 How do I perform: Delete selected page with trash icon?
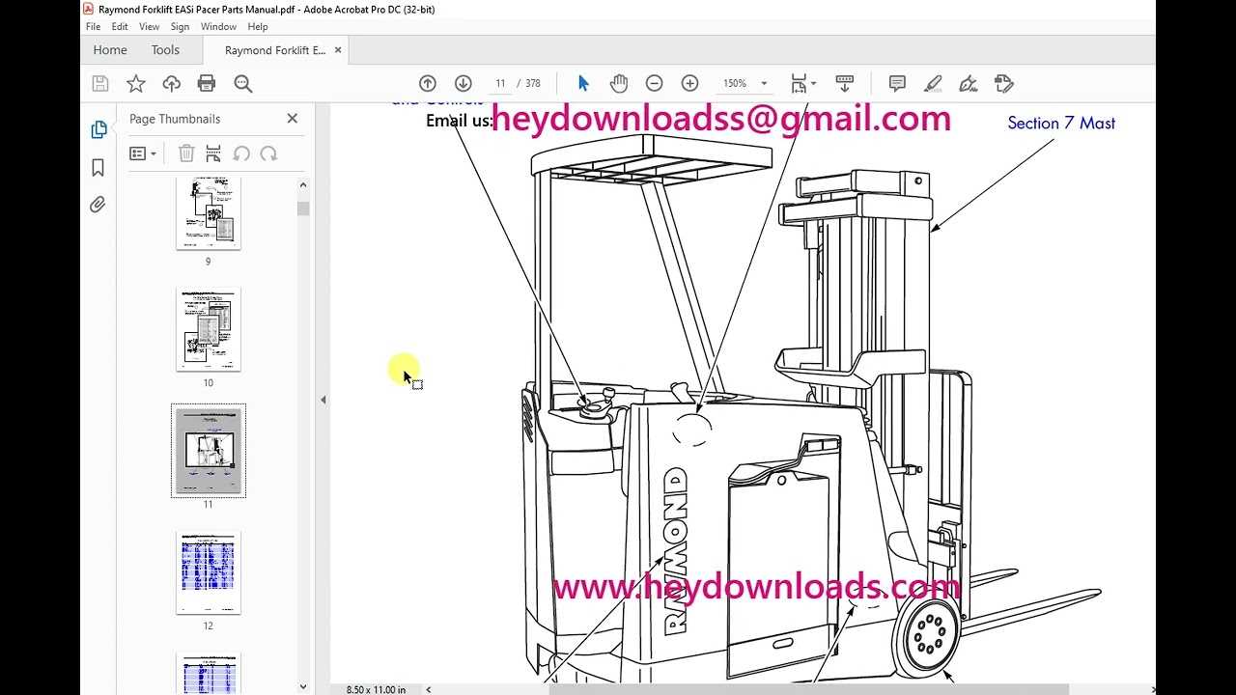point(186,153)
